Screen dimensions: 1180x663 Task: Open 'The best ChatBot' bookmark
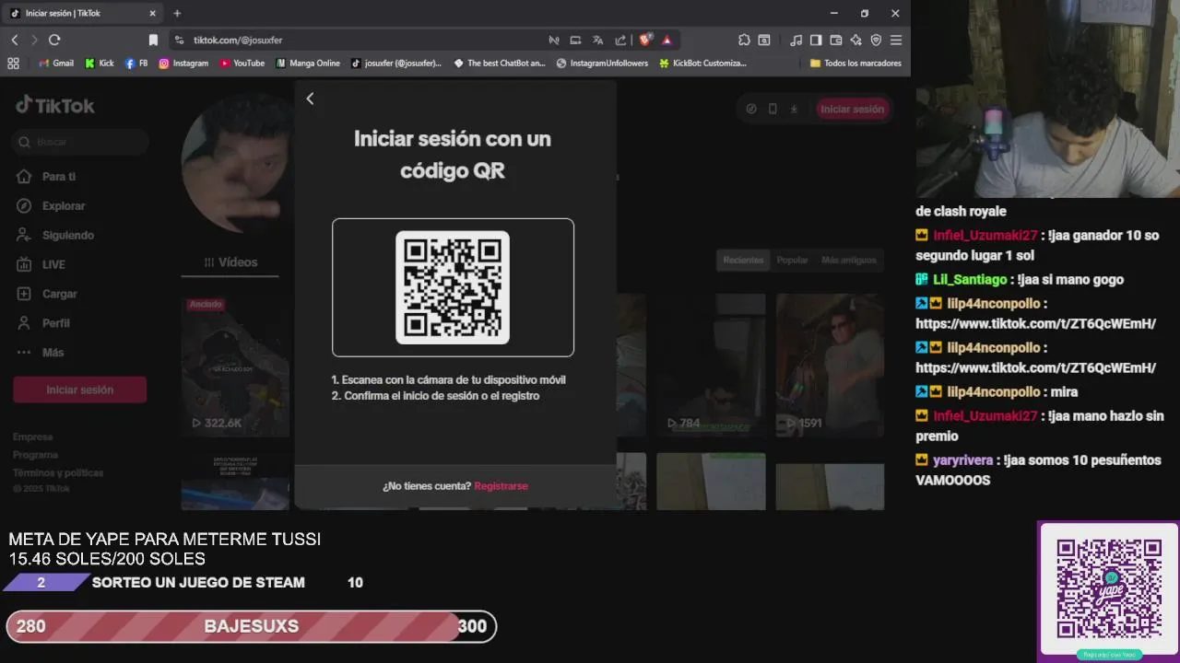point(500,64)
